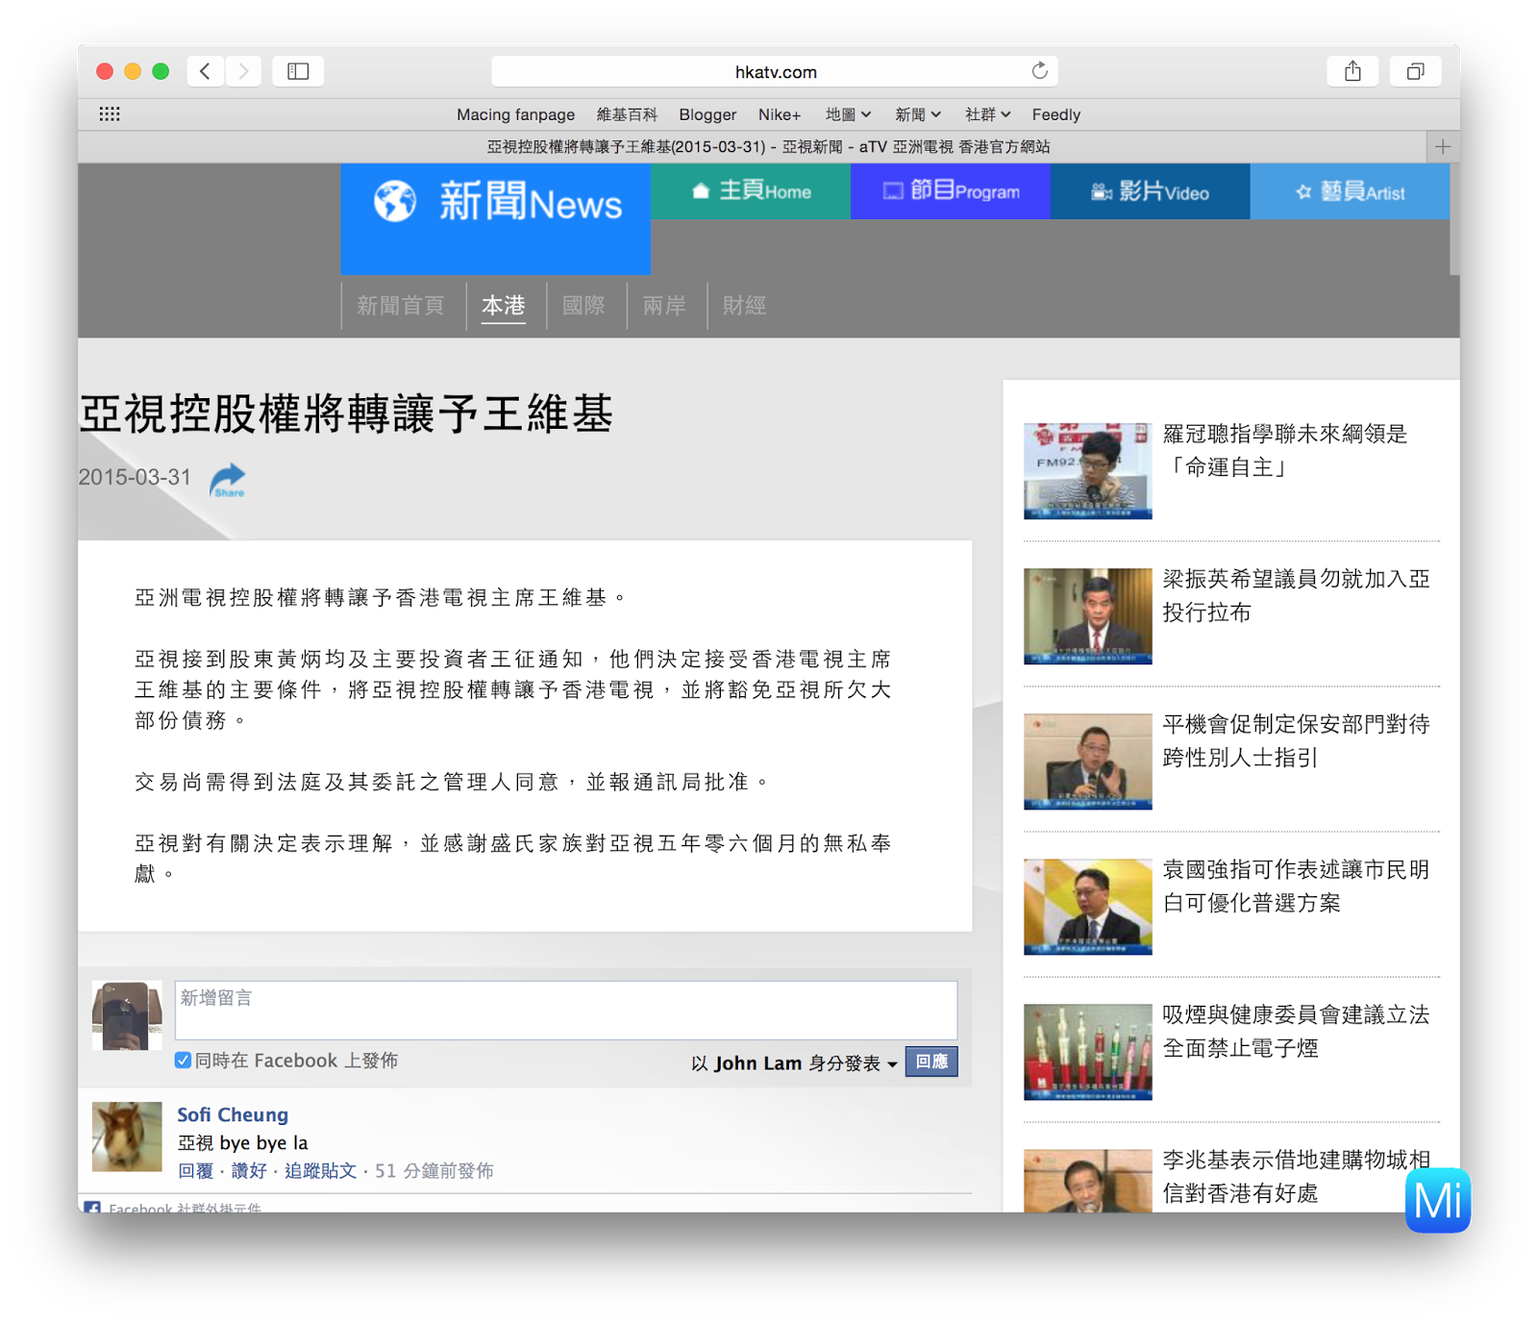Image resolution: width=1538 pixels, height=1324 pixels.
Task: Select the star icon for 藝員Artist
Action: (x=1302, y=191)
